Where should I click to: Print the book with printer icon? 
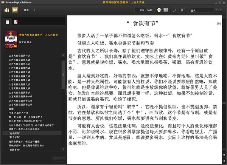point(159,10)
